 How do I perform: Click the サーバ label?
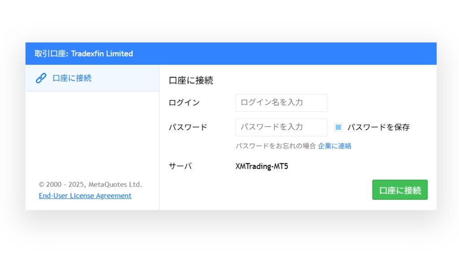(x=180, y=166)
